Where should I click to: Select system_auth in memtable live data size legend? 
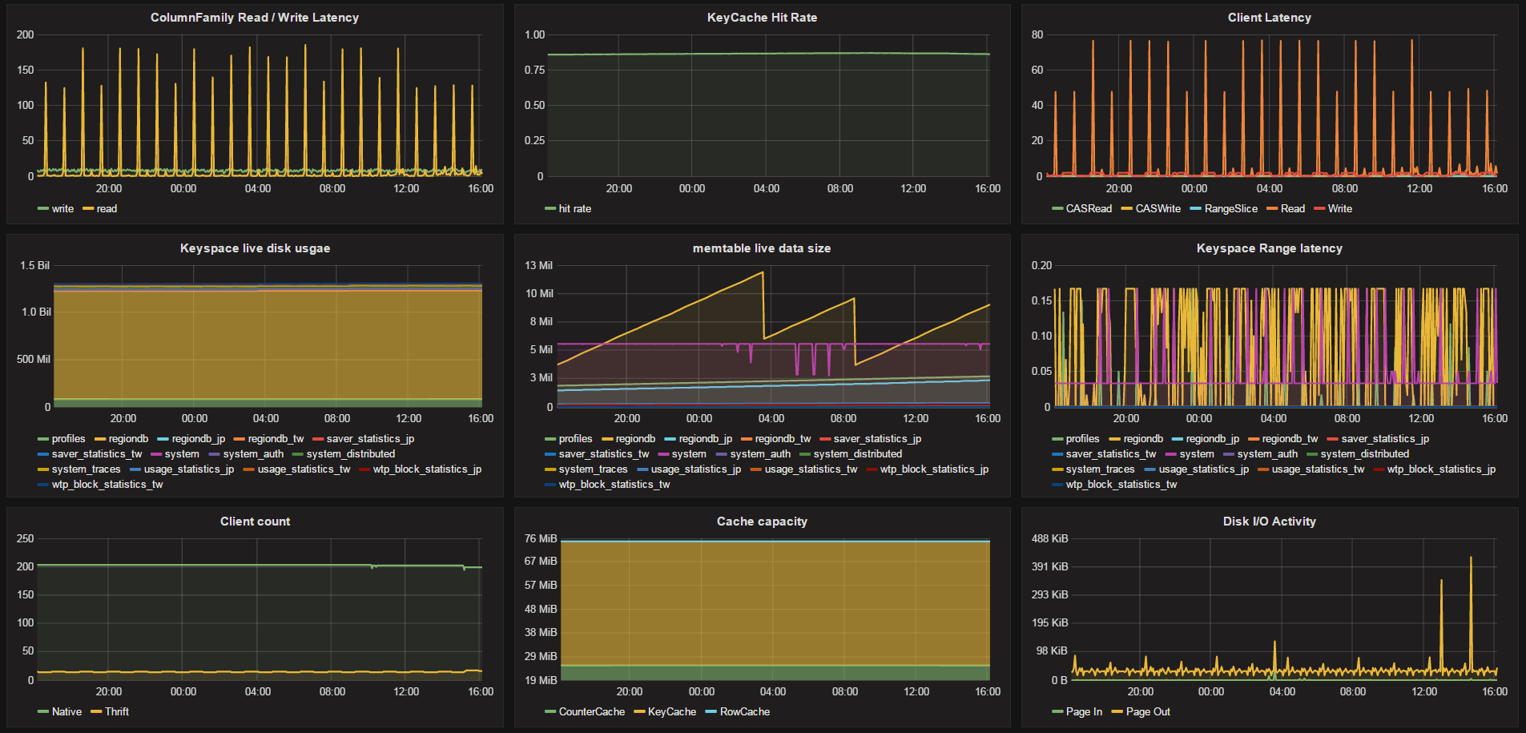pos(760,454)
